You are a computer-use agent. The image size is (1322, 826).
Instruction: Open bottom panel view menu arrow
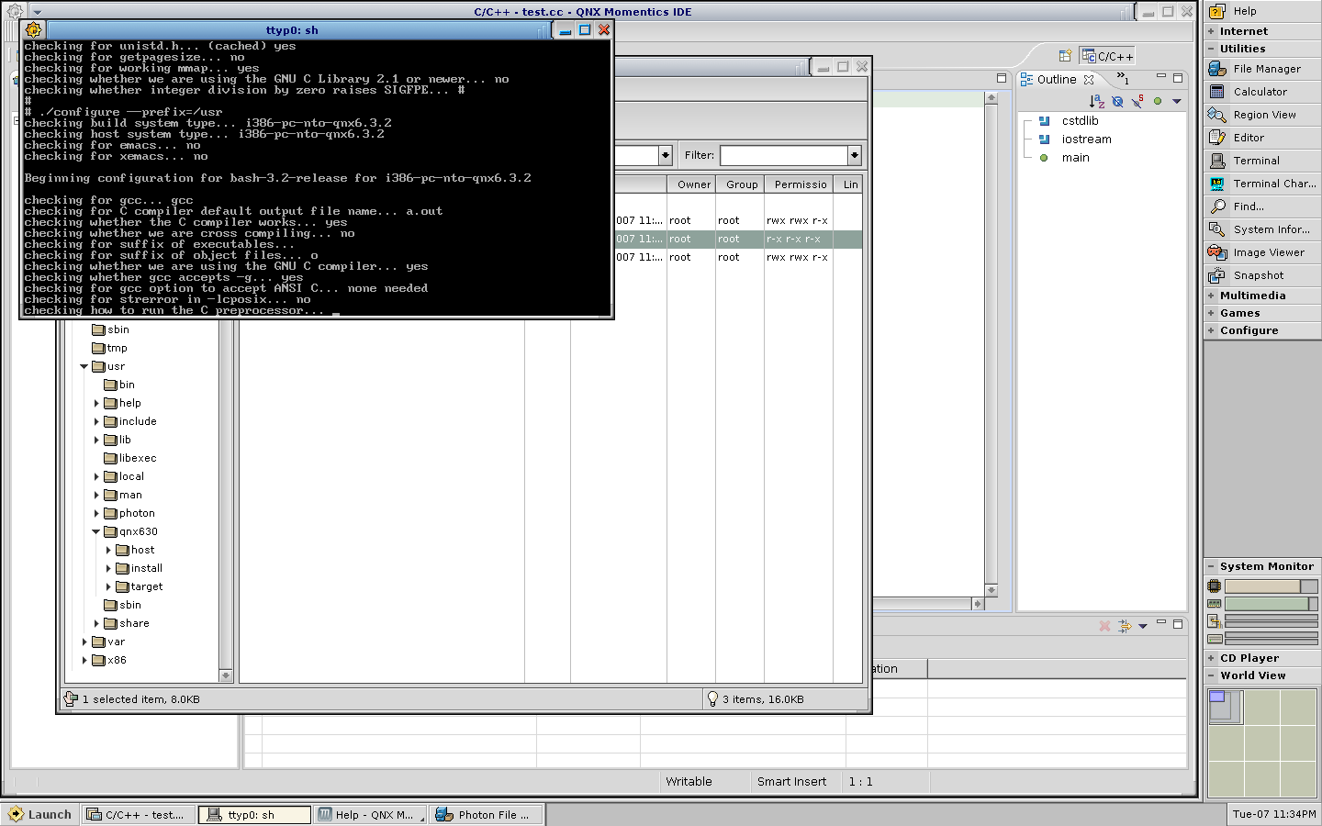[x=1143, y=626]
